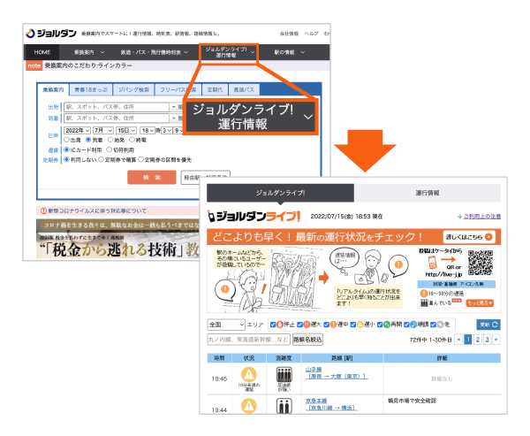Select the 切符利用 fare option
The height and width of the screenshot is (436, 530).
(110, 149)
